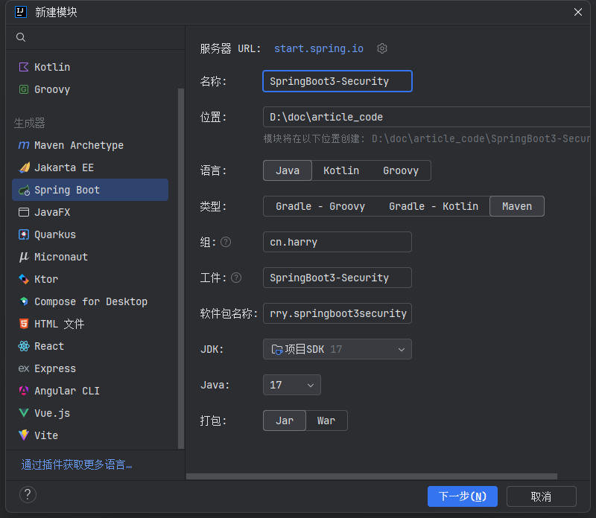Select Kotlin as the language
This screenshot has width=596, height=518.
(341, 170)
